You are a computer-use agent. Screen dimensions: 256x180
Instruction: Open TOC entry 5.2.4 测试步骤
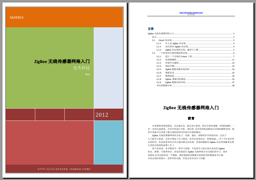[x=195, y=66]
